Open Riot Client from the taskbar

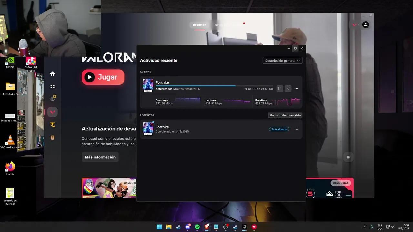pyautogui.click(x=254, y=227)
